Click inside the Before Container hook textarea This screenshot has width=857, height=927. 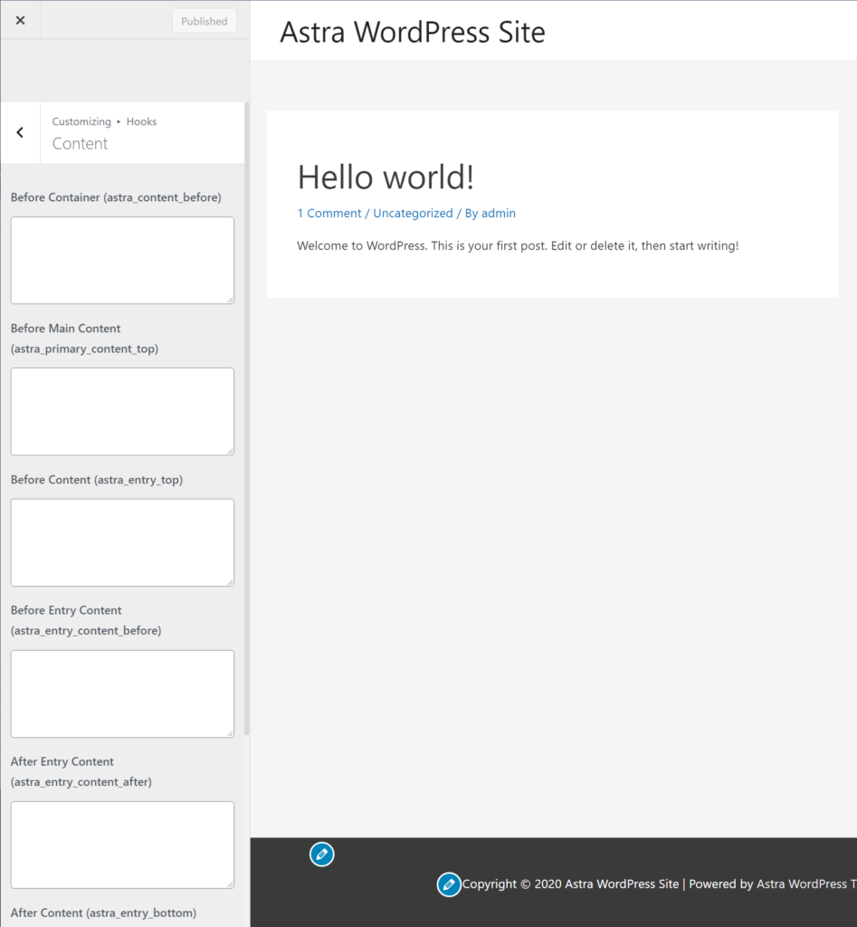[x=122, y=260]
